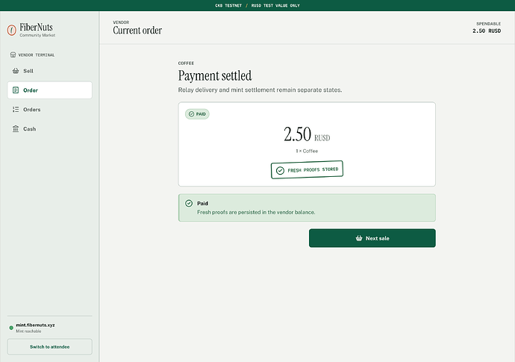Start the Next sale
515x362 pixels.
(x=372, y=238)
